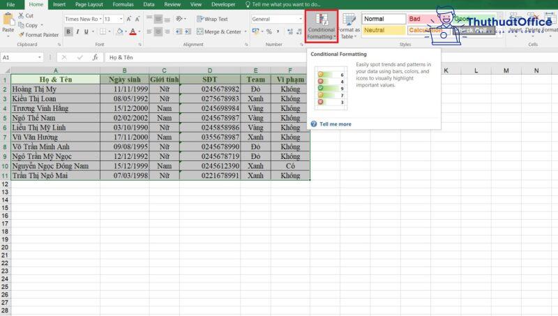Switch to the Insert tab
Viewport: 558px width, 316px height.
pyautogui.click(x=59, y=5)
